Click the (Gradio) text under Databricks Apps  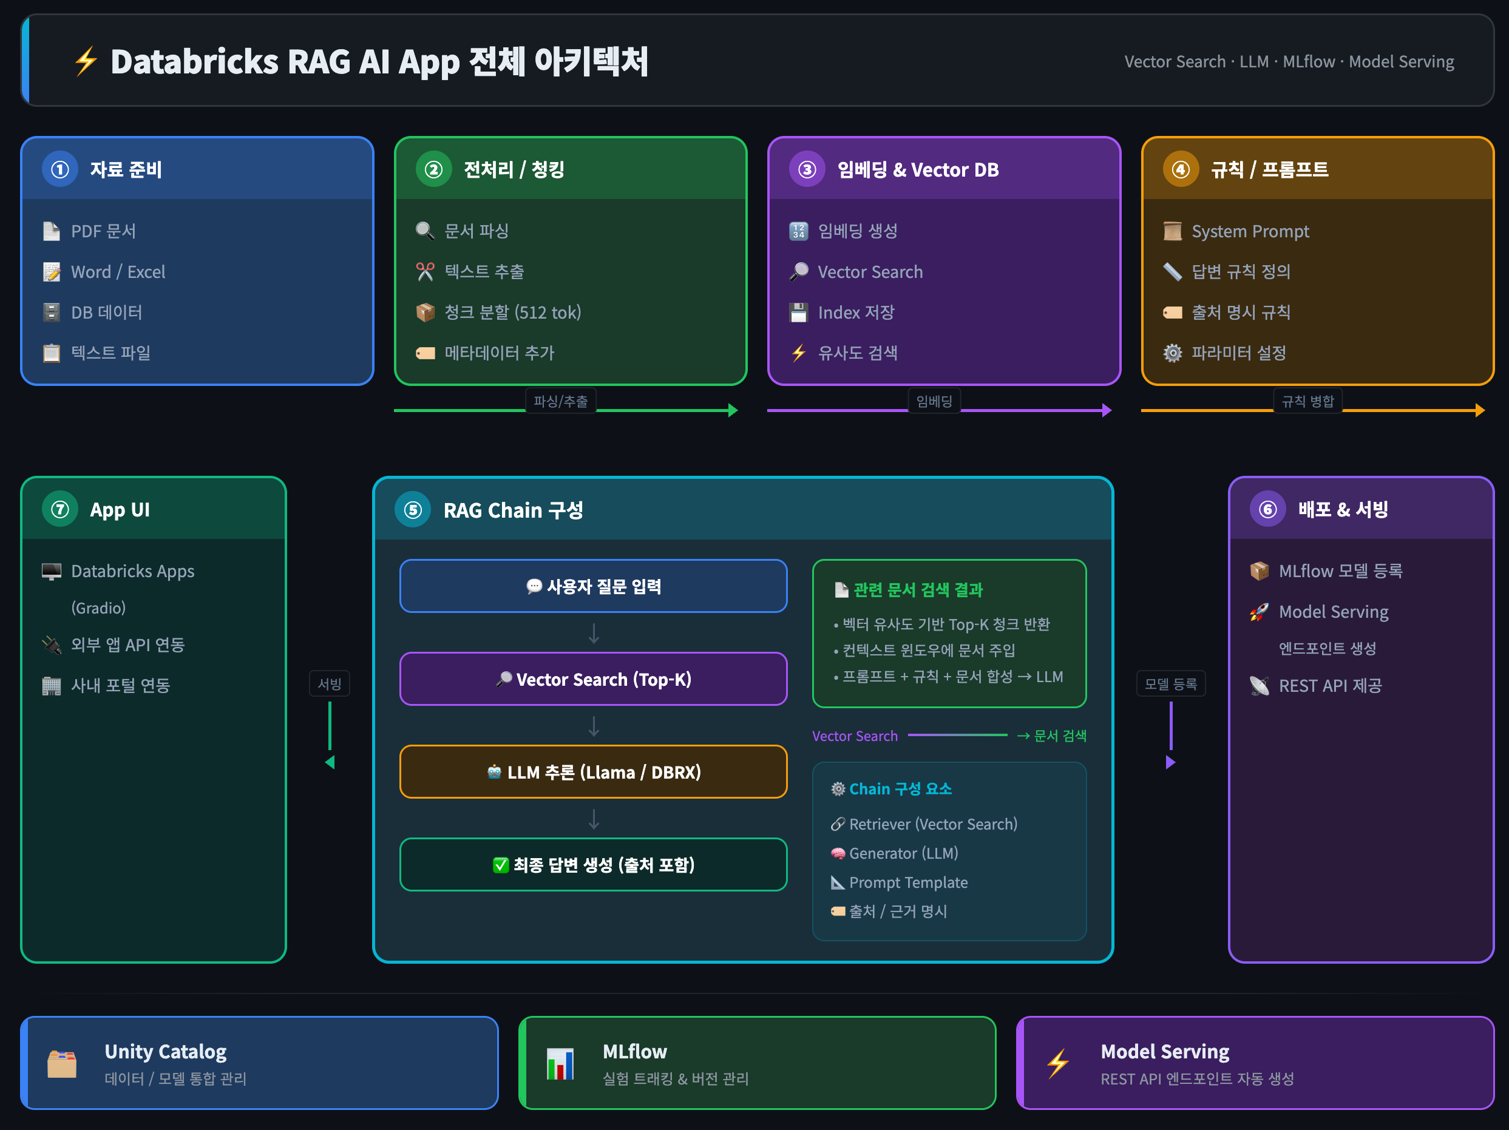pyautogui.click(x=98, y=608)
